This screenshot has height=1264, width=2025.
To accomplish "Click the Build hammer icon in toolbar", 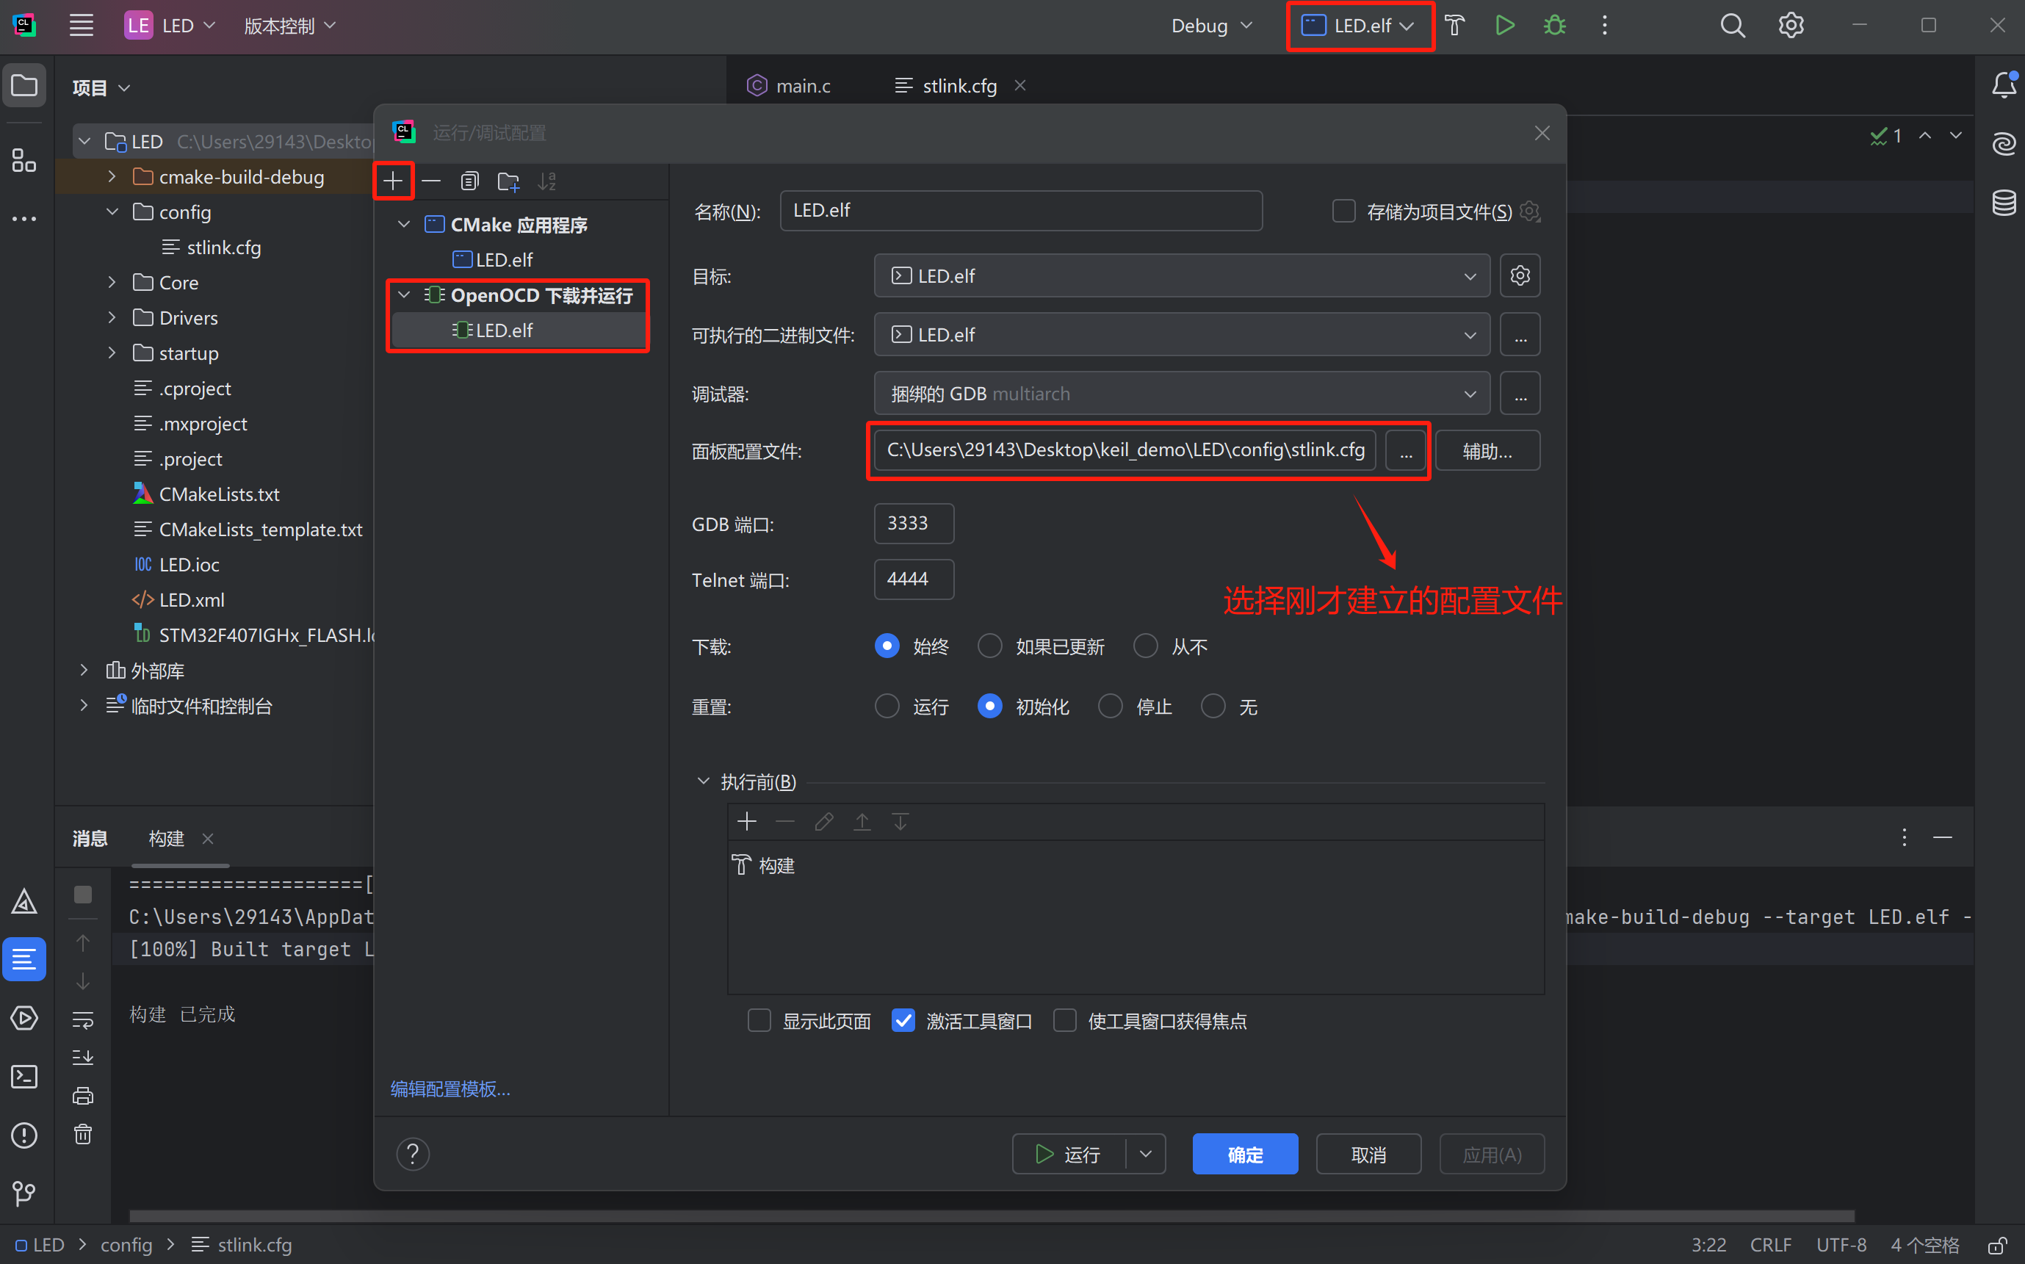I will pos(1455,26).
